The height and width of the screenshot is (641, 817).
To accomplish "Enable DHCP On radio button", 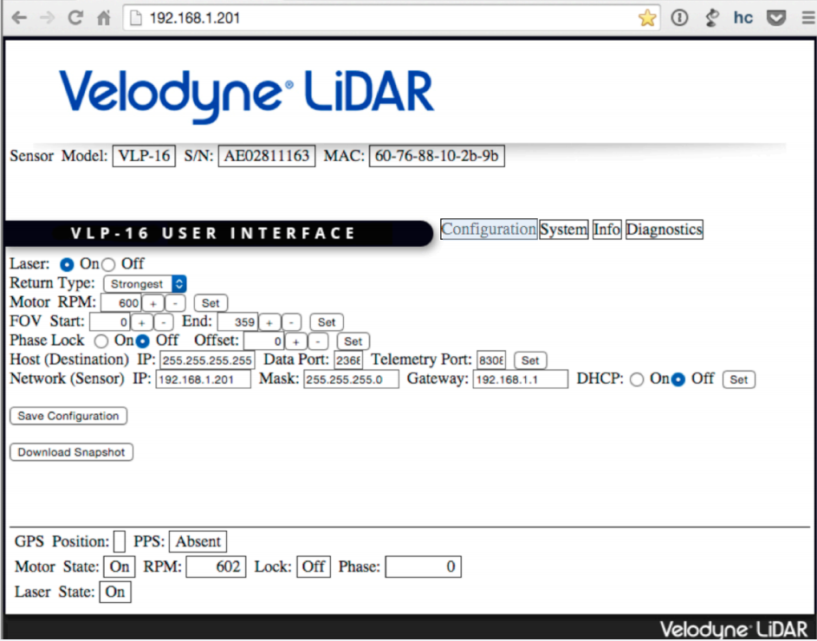I will click(x=637, y=379).
